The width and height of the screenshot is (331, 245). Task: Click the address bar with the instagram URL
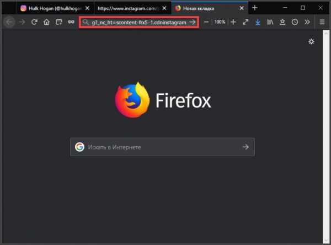[139, 22]
